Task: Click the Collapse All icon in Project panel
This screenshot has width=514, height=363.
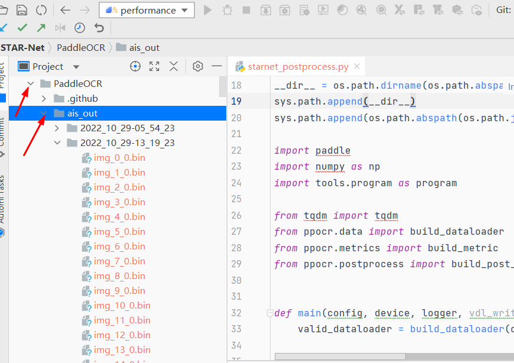Action: (x=174, y=66)
